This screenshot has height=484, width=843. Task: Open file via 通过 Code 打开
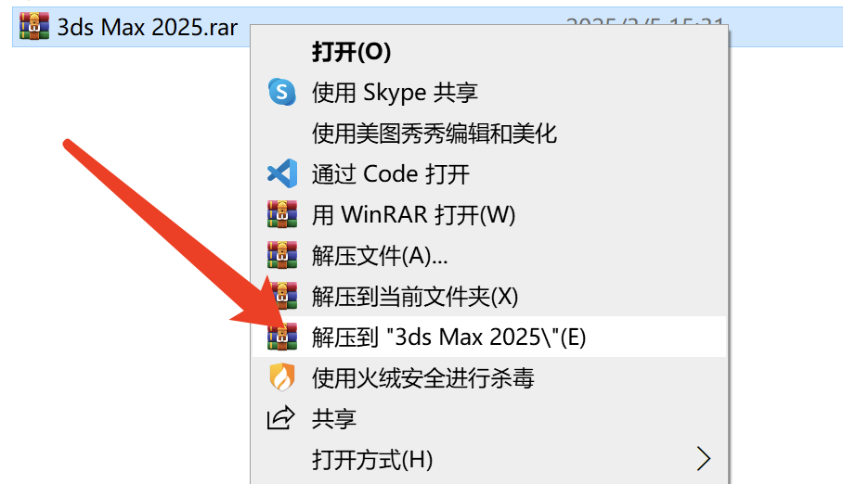390,174
